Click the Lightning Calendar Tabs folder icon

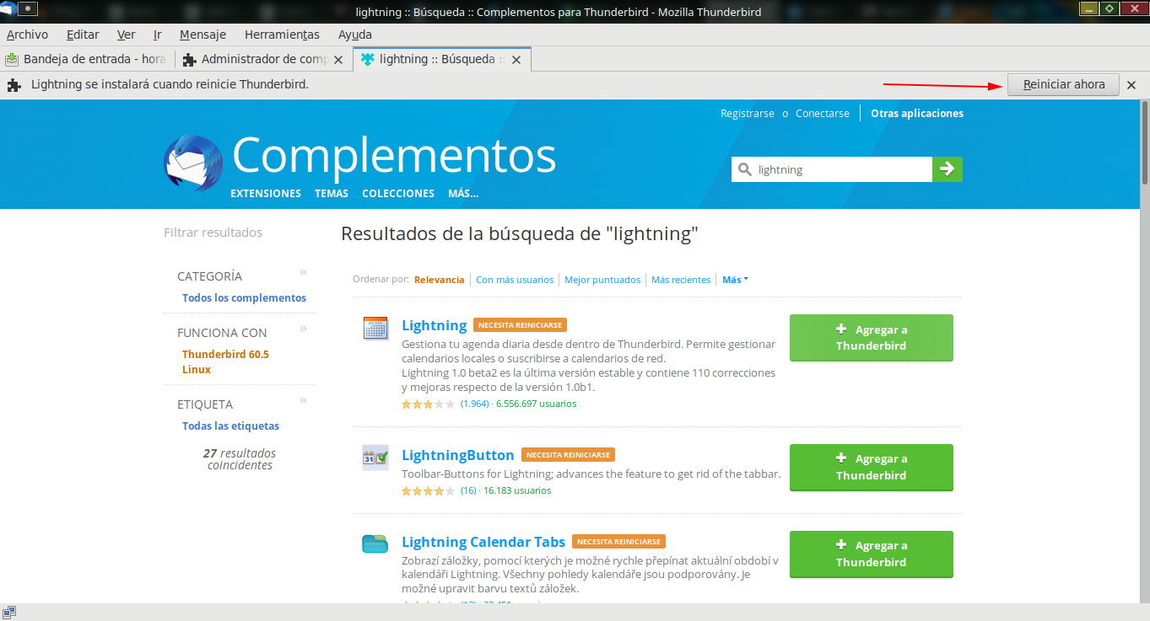375,543
